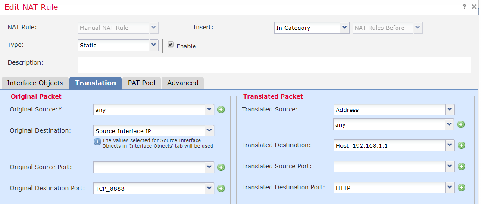Switch to the Interface Objects tab
481x204 pixels.
(x=35, y=83)
